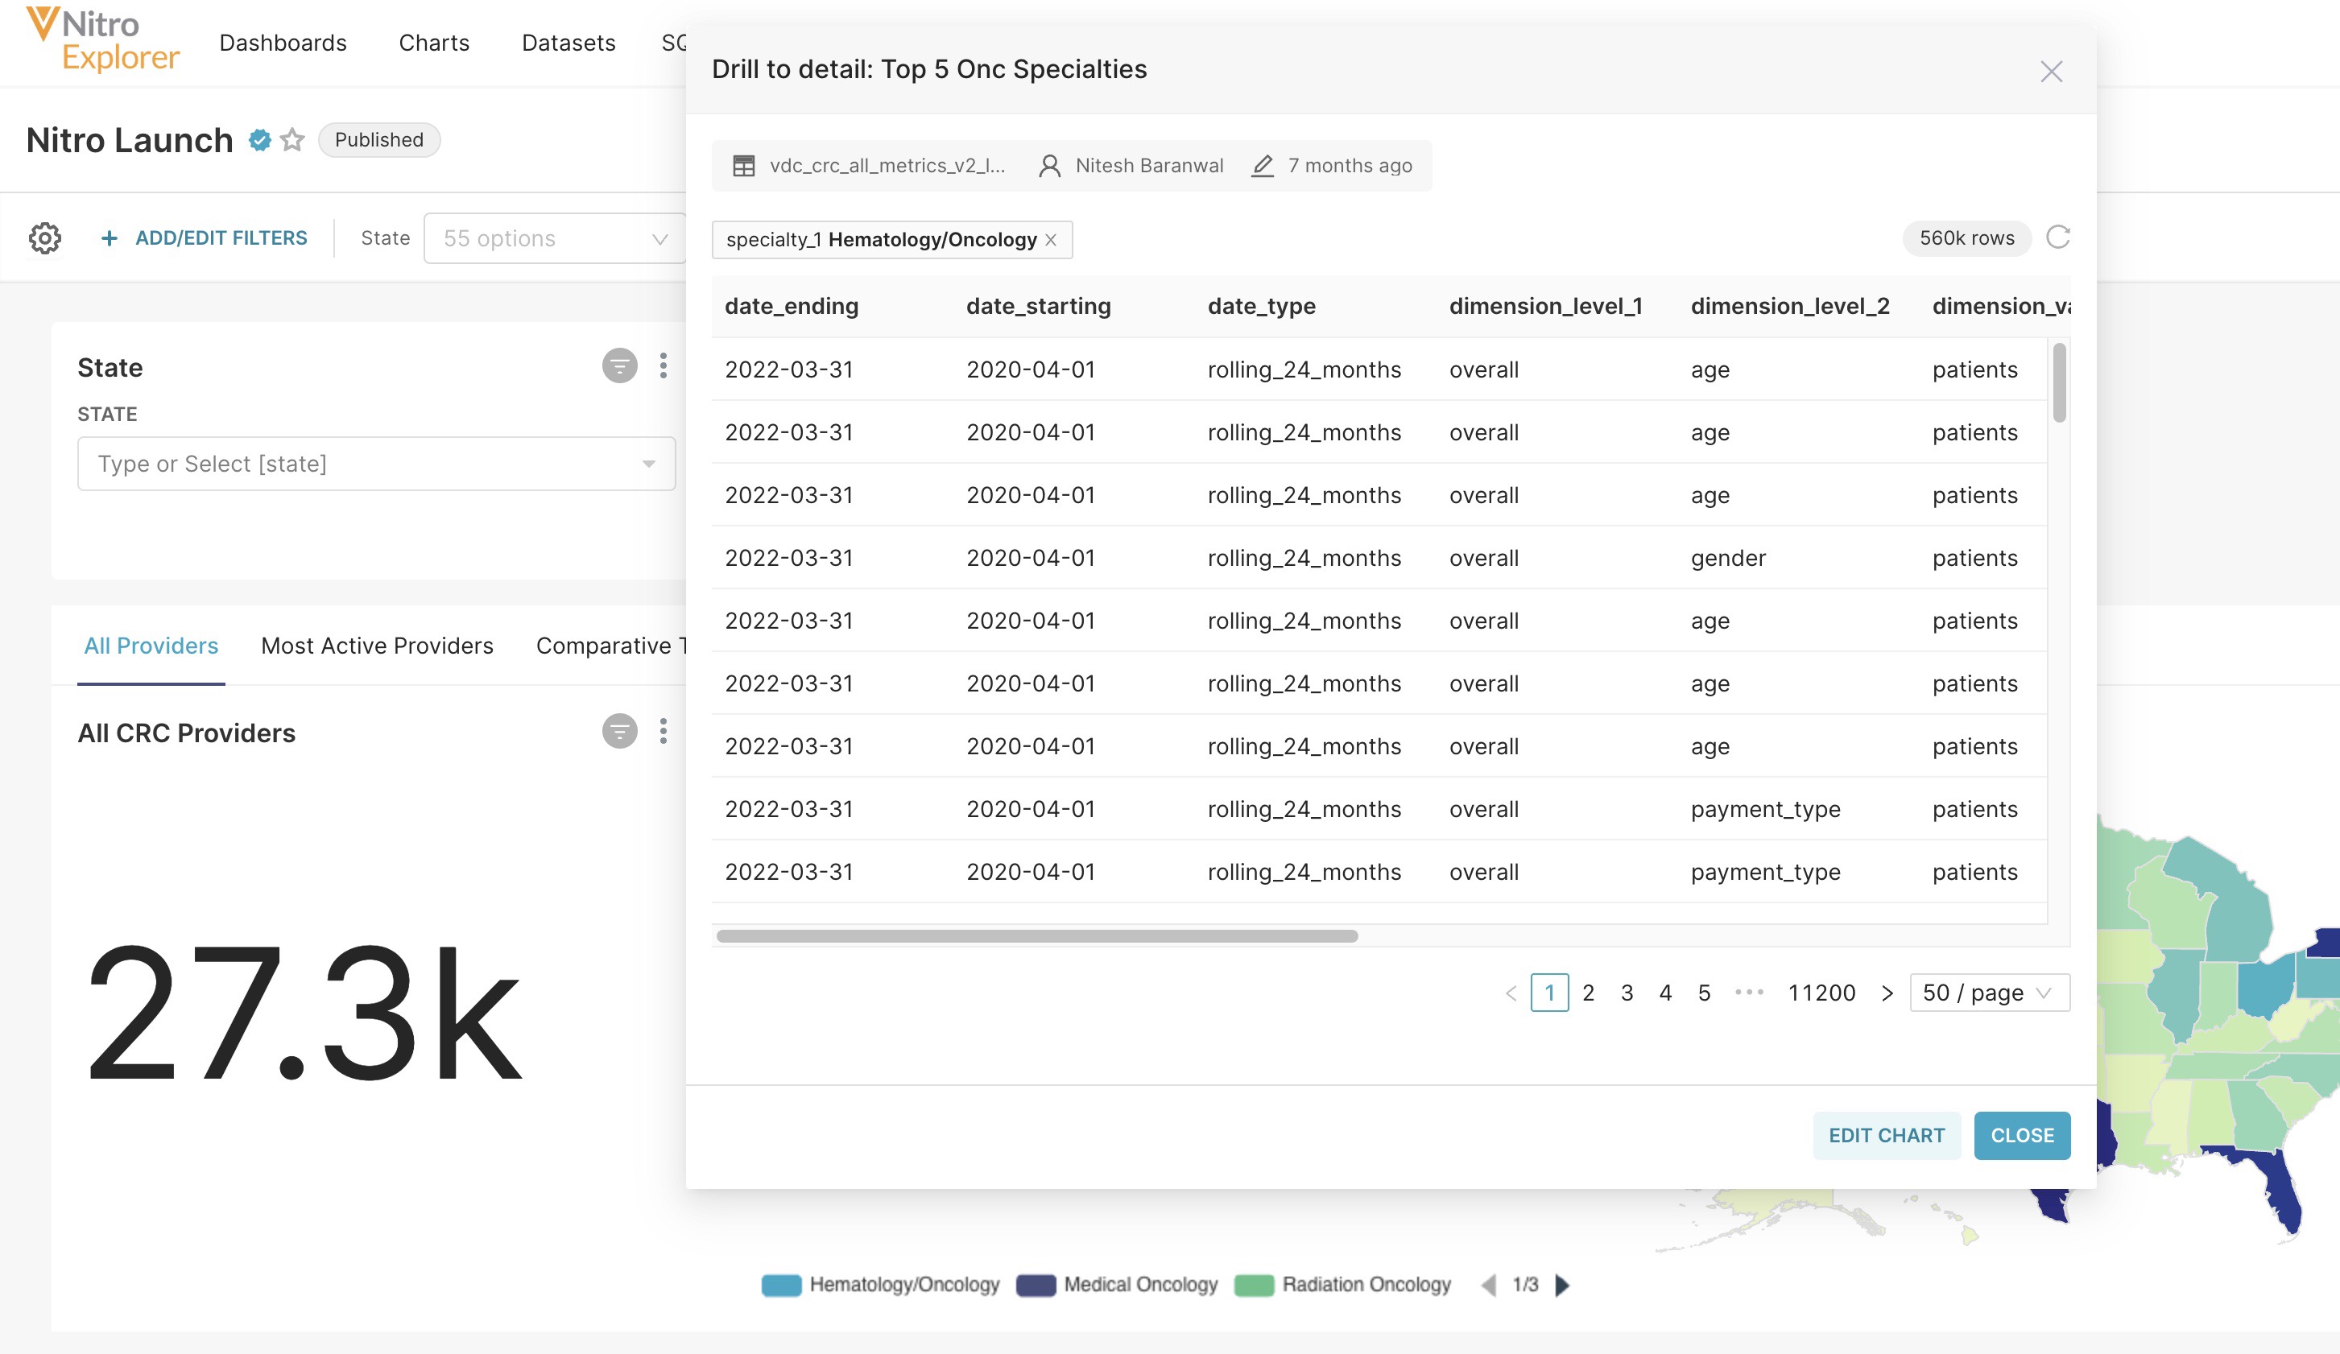Viewport: 2340px width, 1354px height.
Task: Open the State 55 options dropdown
Action: tap(554, 238)
